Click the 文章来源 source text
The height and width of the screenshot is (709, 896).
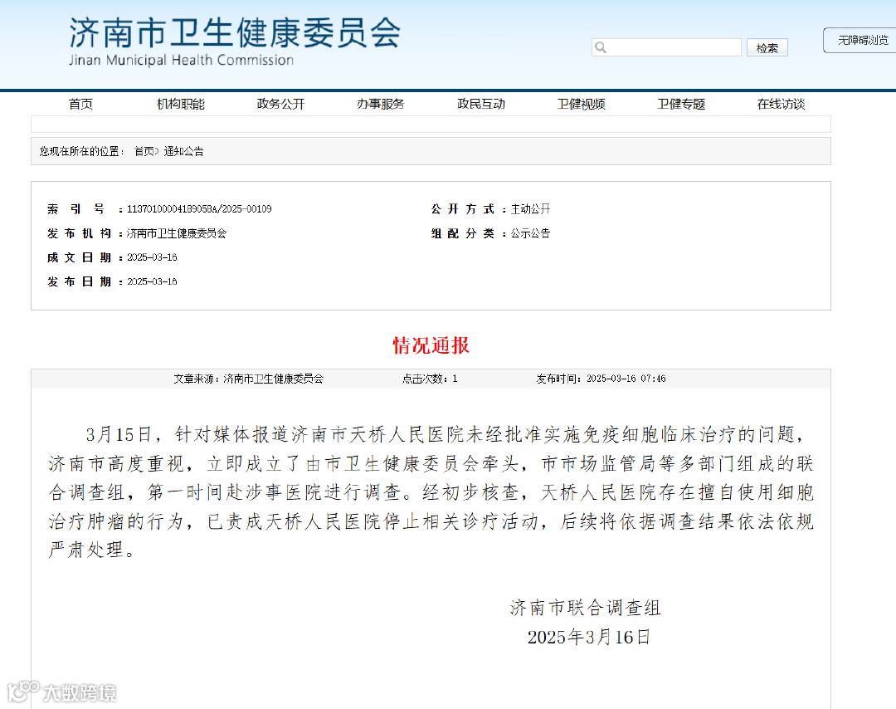point(249,379)
